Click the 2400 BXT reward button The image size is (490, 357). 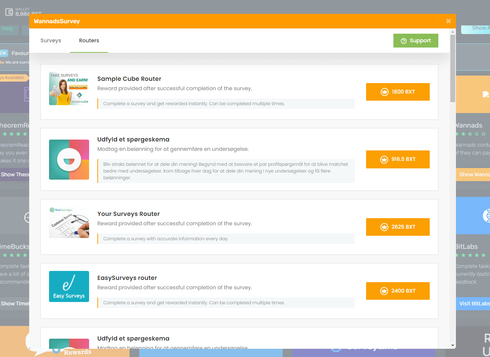398,291
